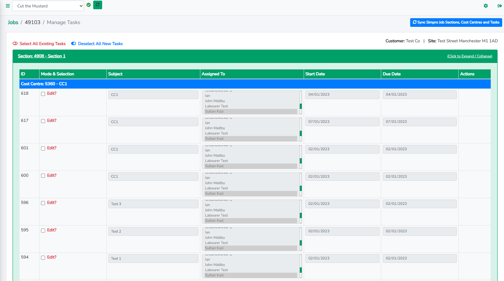Click sync icon in Sync Simpro button
The height and width of the screenshot is (281, 504).
tap(414, 22)
